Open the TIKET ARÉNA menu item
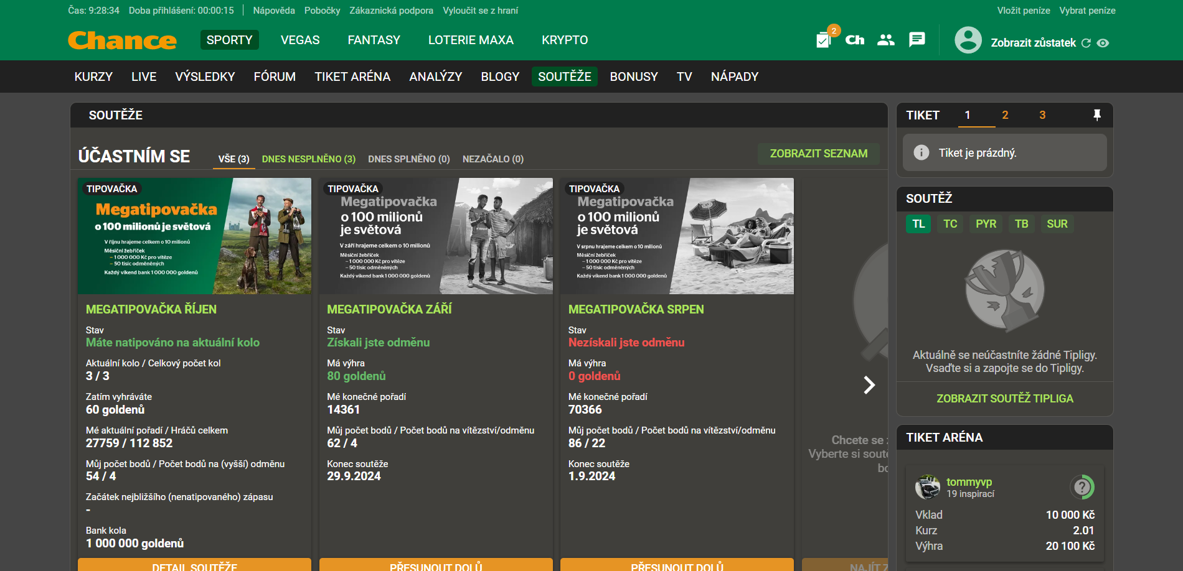This screenshot has width=1183, height=571. (352, 77)
